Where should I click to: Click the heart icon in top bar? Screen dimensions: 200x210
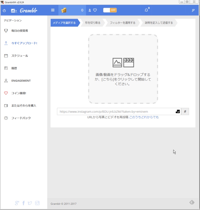95,10
